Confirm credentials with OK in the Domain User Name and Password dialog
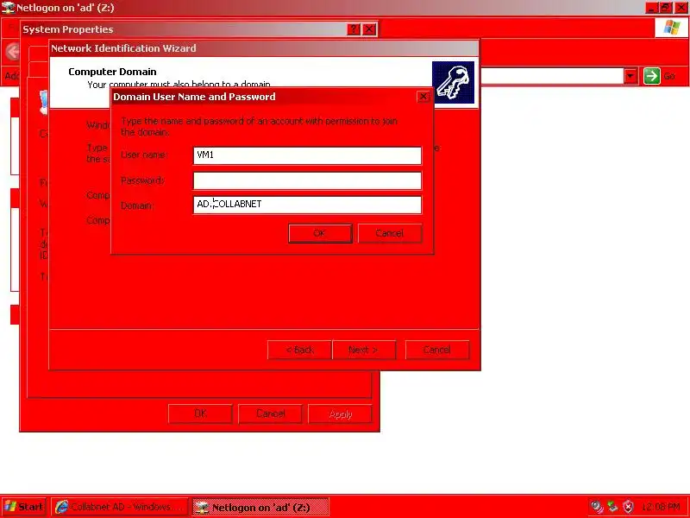The image size is (690, 518). (x=320, y=233)
